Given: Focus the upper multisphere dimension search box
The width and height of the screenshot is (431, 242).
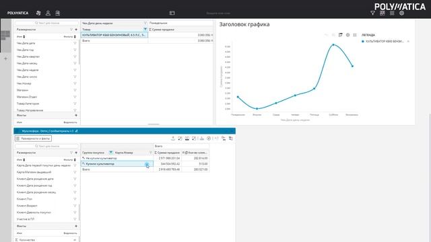Looking at the screenshot, I should click(46, 23).
